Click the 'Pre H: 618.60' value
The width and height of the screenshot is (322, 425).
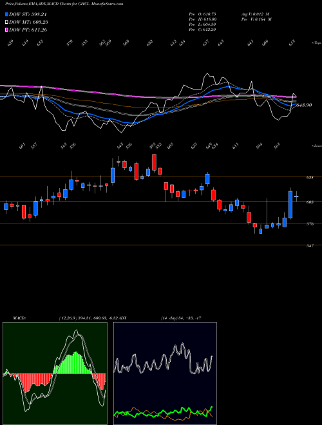click(x=202, y=19)
